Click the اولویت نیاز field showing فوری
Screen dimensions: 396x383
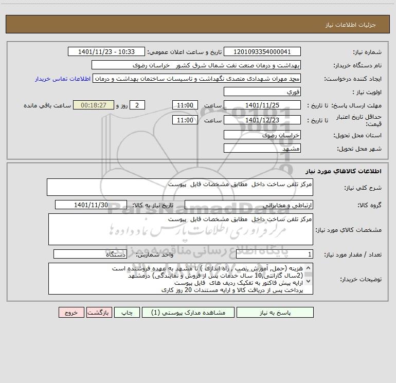point(262,92)
